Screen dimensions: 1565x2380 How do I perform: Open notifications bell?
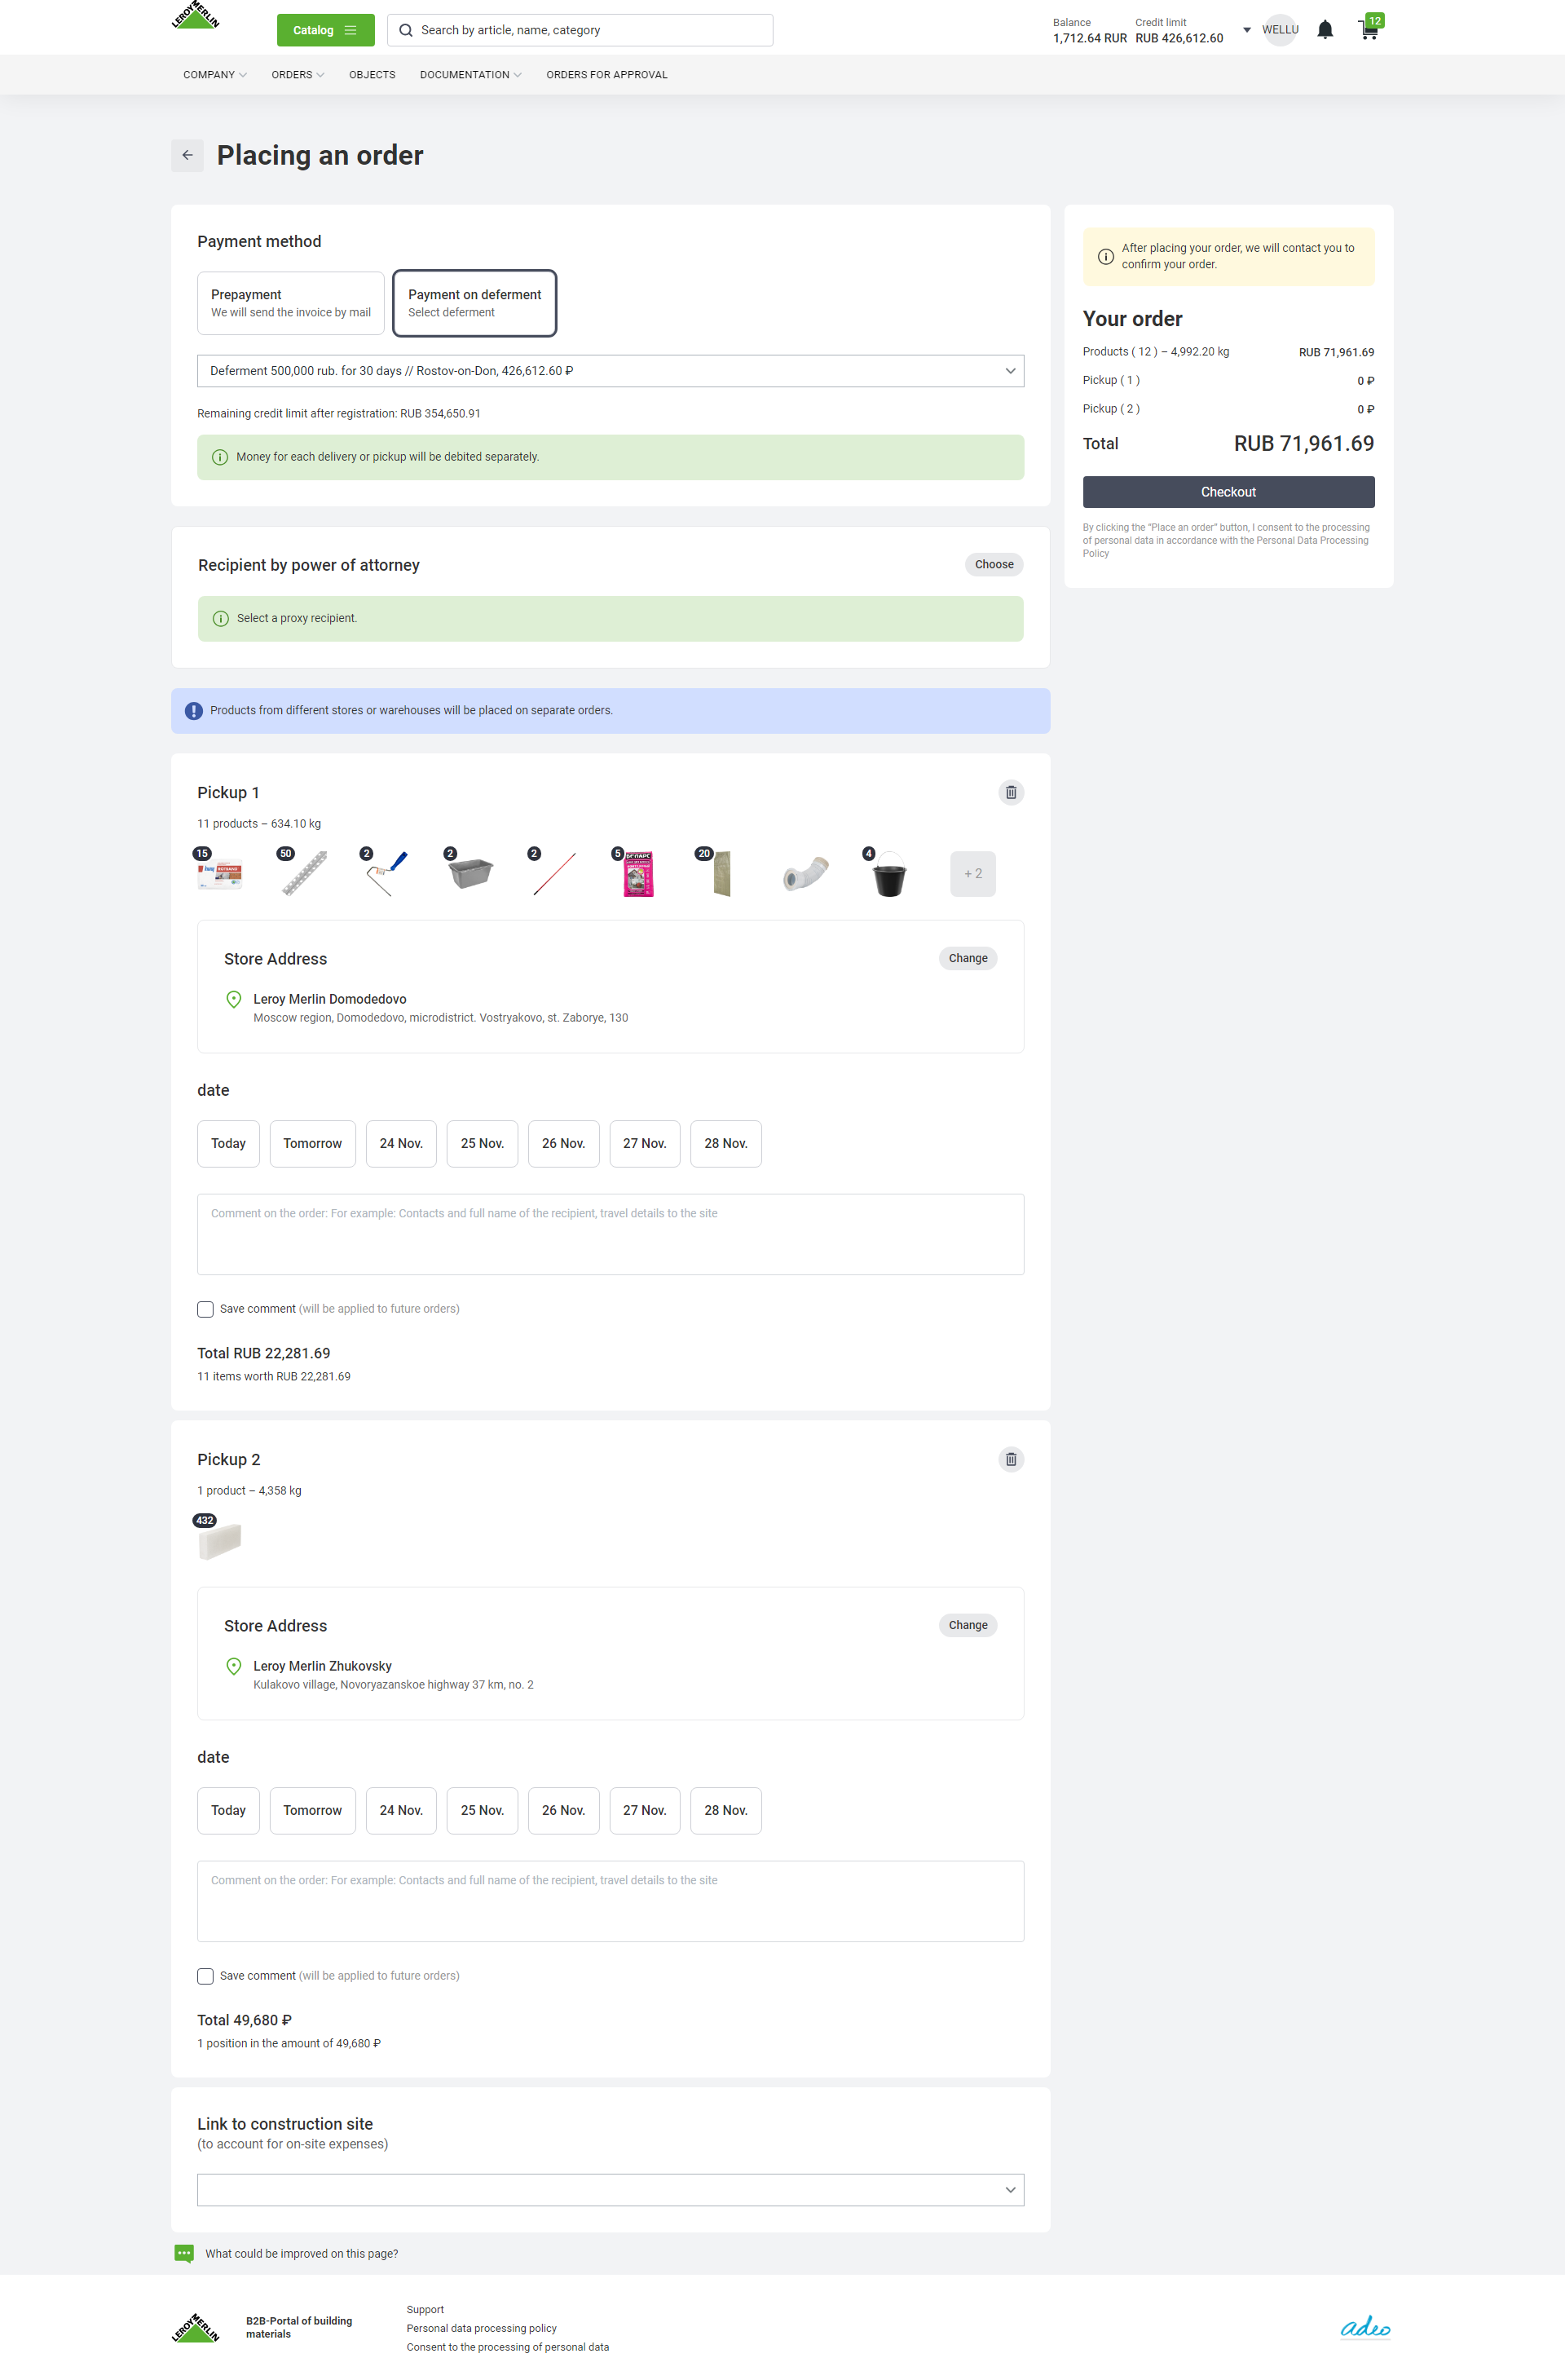[x=1325, y=30]
